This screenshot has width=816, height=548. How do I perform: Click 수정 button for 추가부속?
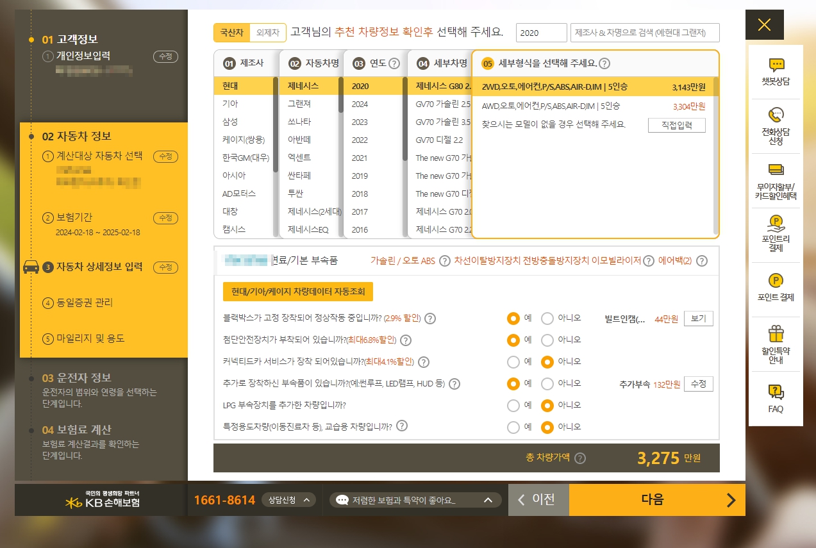tap(698, 384)
